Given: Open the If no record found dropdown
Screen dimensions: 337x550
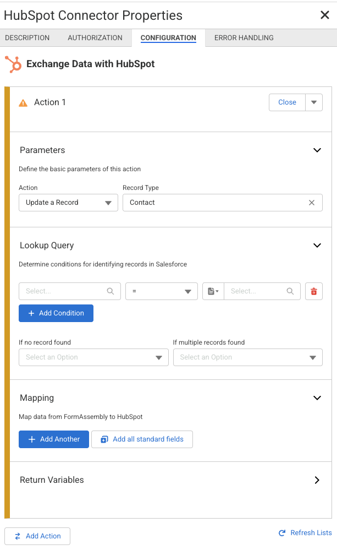Looking at the screenshot, I should pos(93,357).
